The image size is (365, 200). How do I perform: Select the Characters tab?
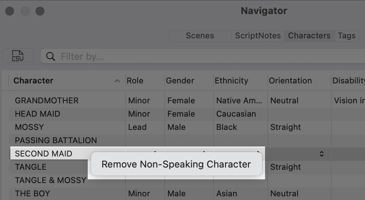[309, 36]
